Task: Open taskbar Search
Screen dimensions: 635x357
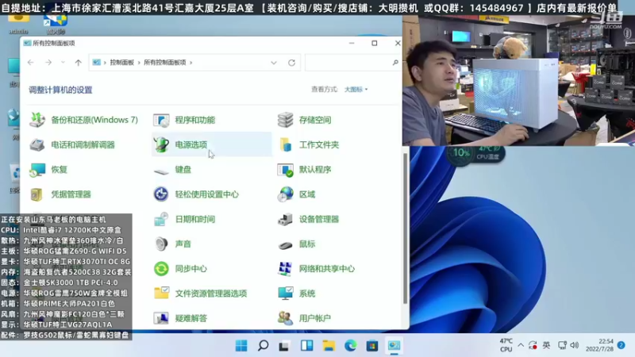Action: [264, 346]
